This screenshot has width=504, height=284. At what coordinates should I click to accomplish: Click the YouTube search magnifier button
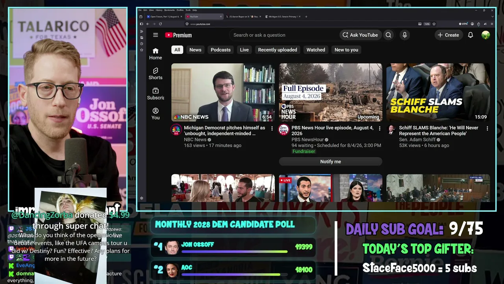point(389,35)
